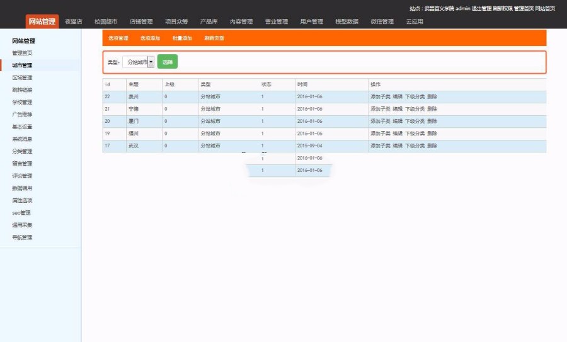Switch to the 夜猫店 top menu
This screenshot has width=567, height=342.
coord(74,21)
